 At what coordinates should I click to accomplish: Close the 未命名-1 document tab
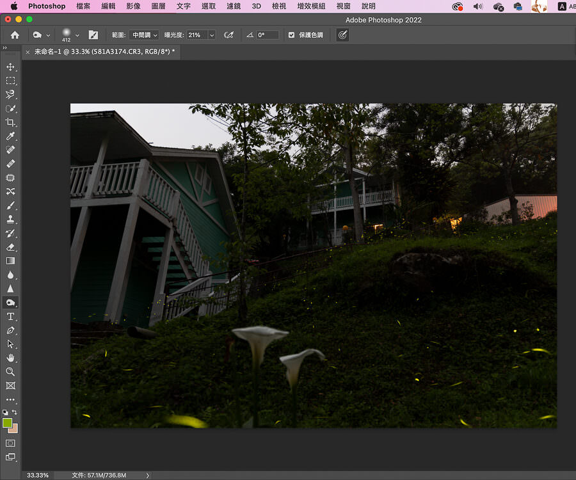coord(28,52)
